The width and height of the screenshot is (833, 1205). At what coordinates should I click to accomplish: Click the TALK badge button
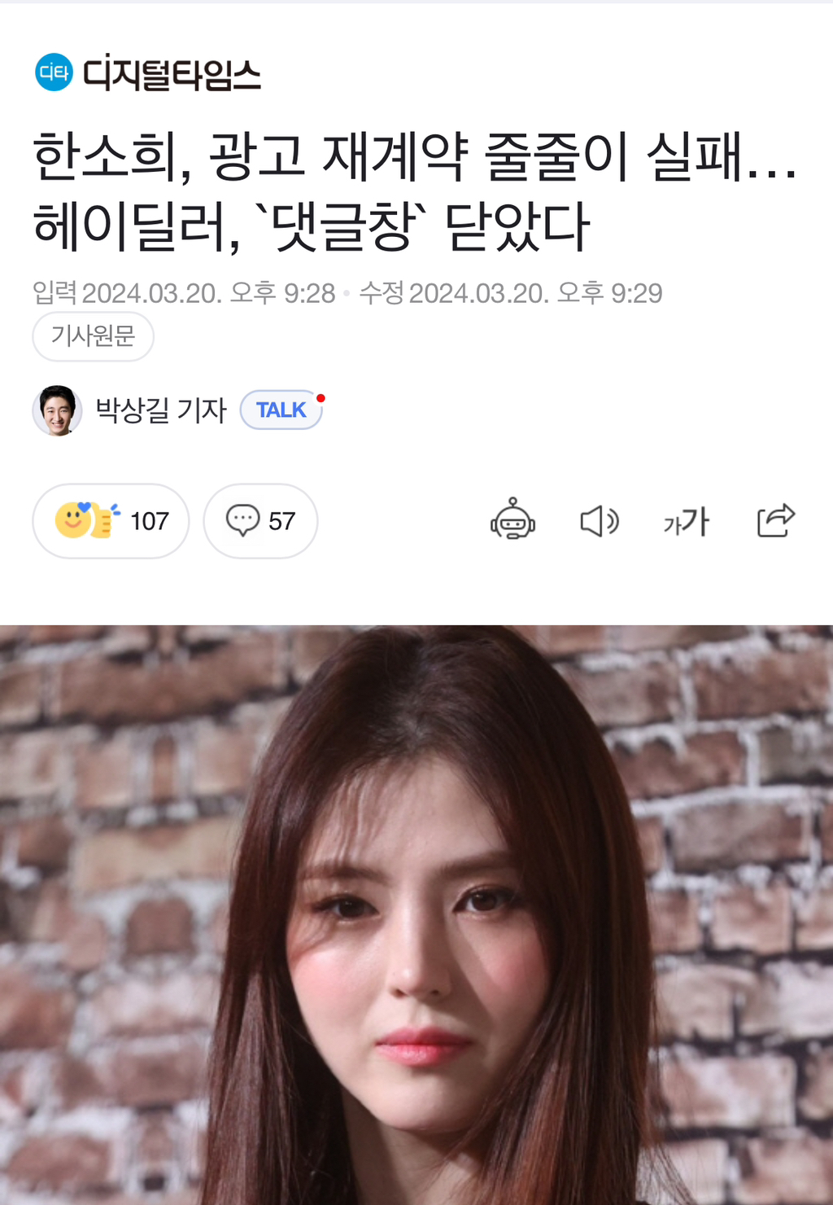[x=281, y=410]
